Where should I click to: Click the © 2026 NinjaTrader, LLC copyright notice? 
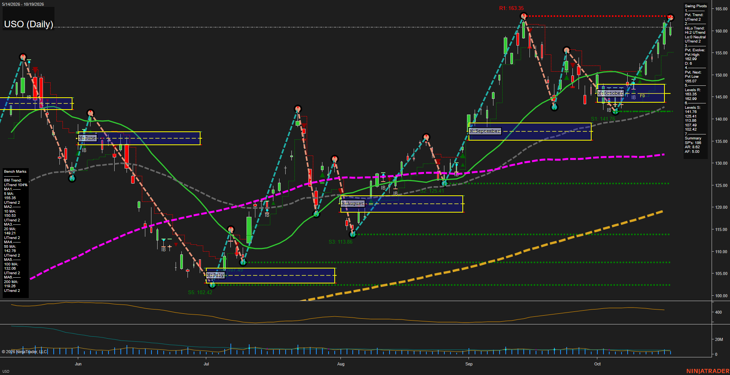pyautogui.click(x=24, y=352)
